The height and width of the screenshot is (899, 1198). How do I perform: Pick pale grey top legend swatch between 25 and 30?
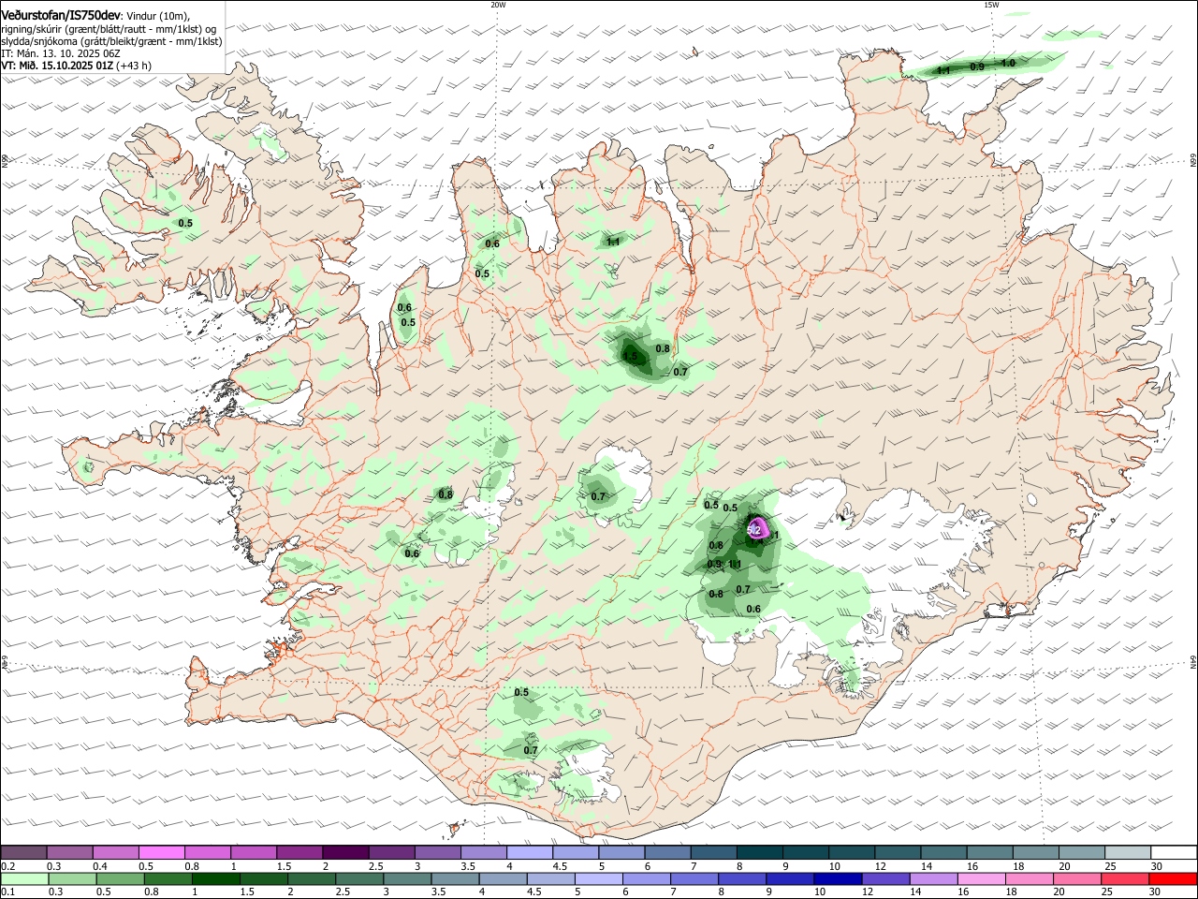coord(1126,852)
